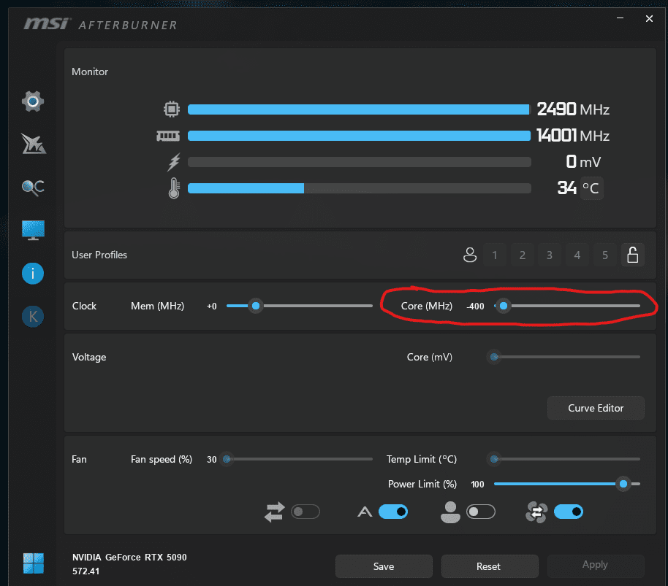Viewport: 668px width, 586px height.
Task: Disable the auto fan toggle switch
Action: click(393, 512)
